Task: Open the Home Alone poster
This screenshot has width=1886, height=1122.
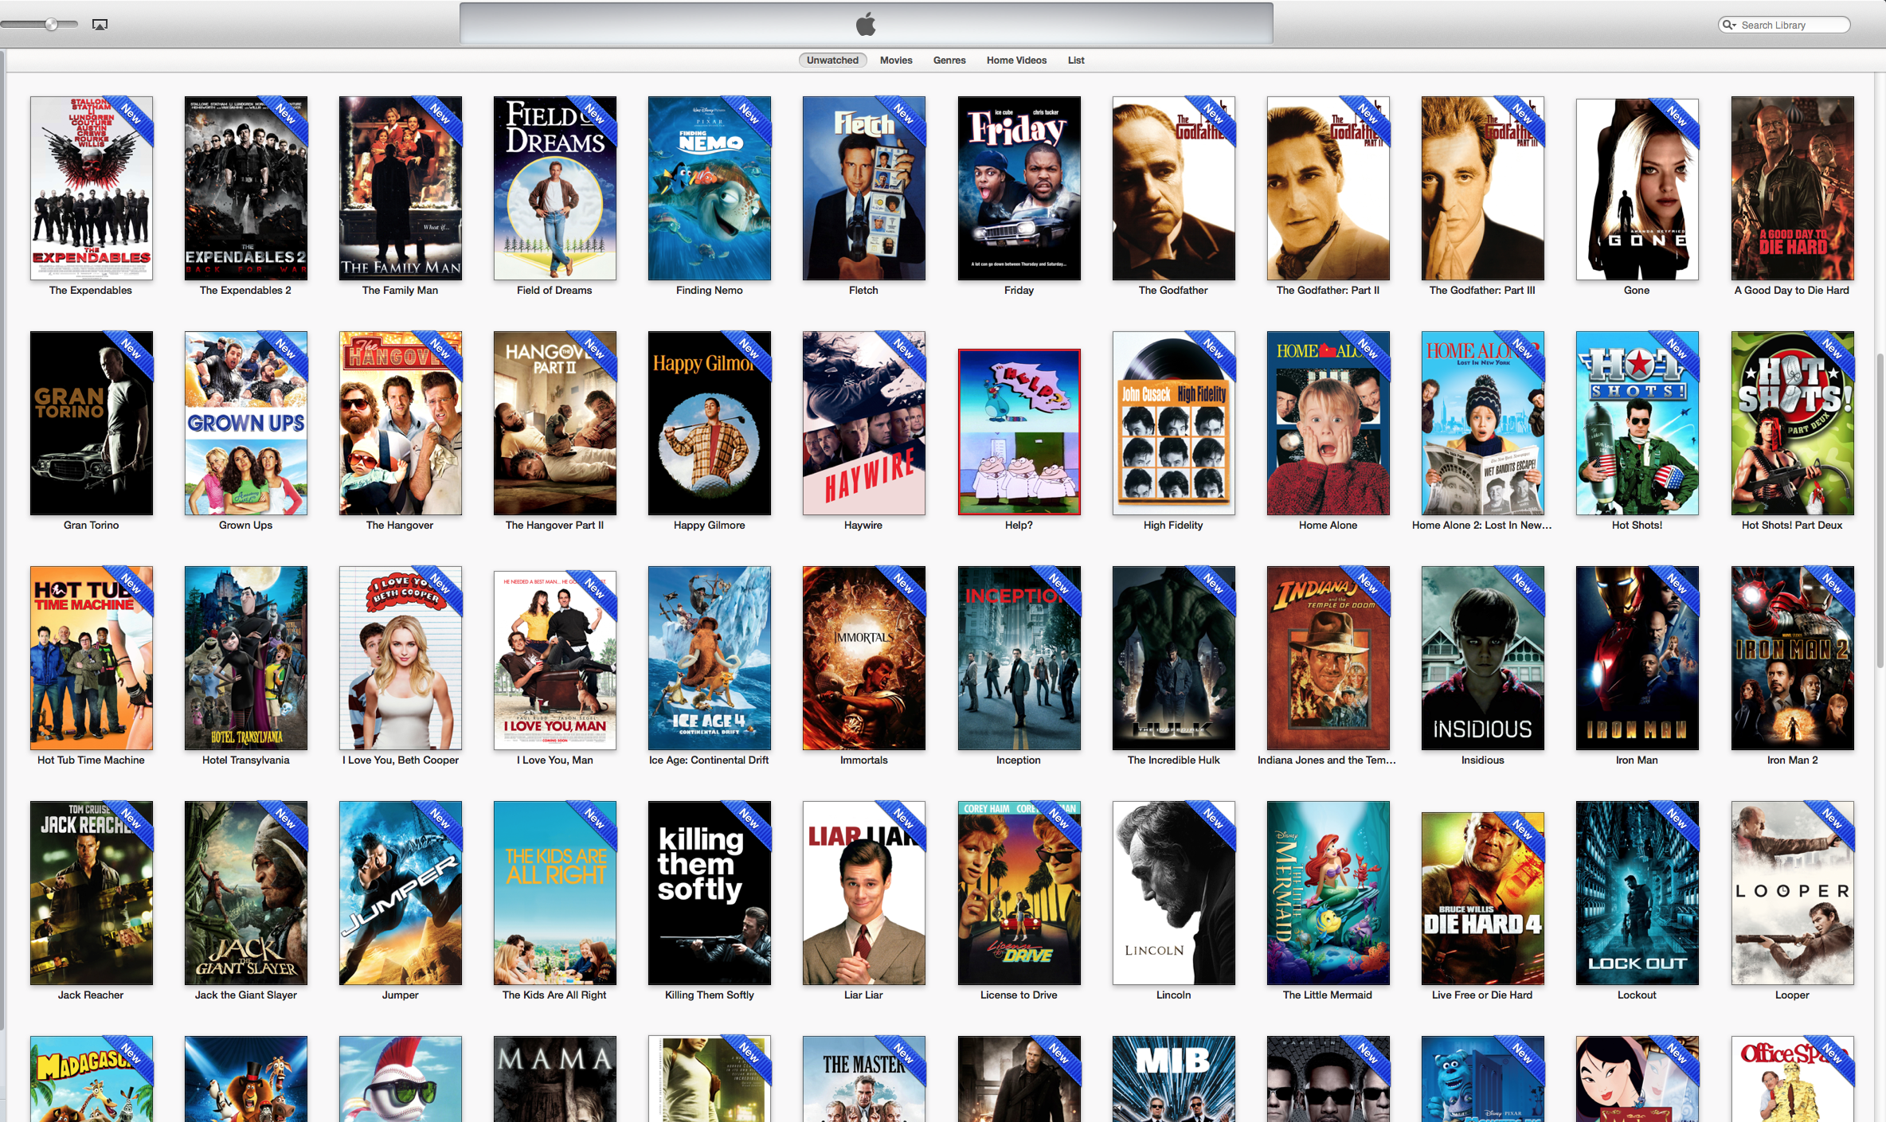Action: coord(1328,423)
